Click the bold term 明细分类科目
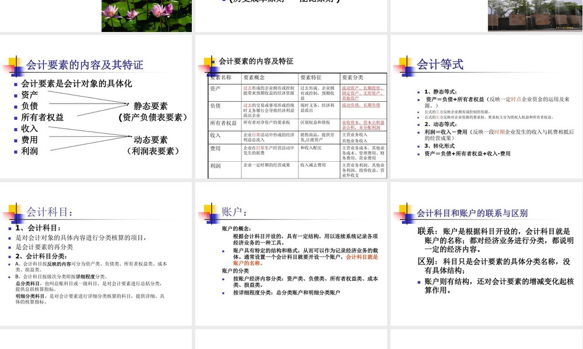 click(x=30, y=296)
